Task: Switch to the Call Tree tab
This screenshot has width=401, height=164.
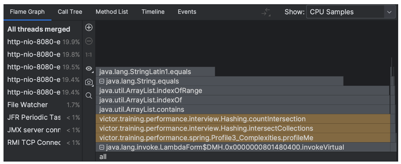Action: [70, 12]
